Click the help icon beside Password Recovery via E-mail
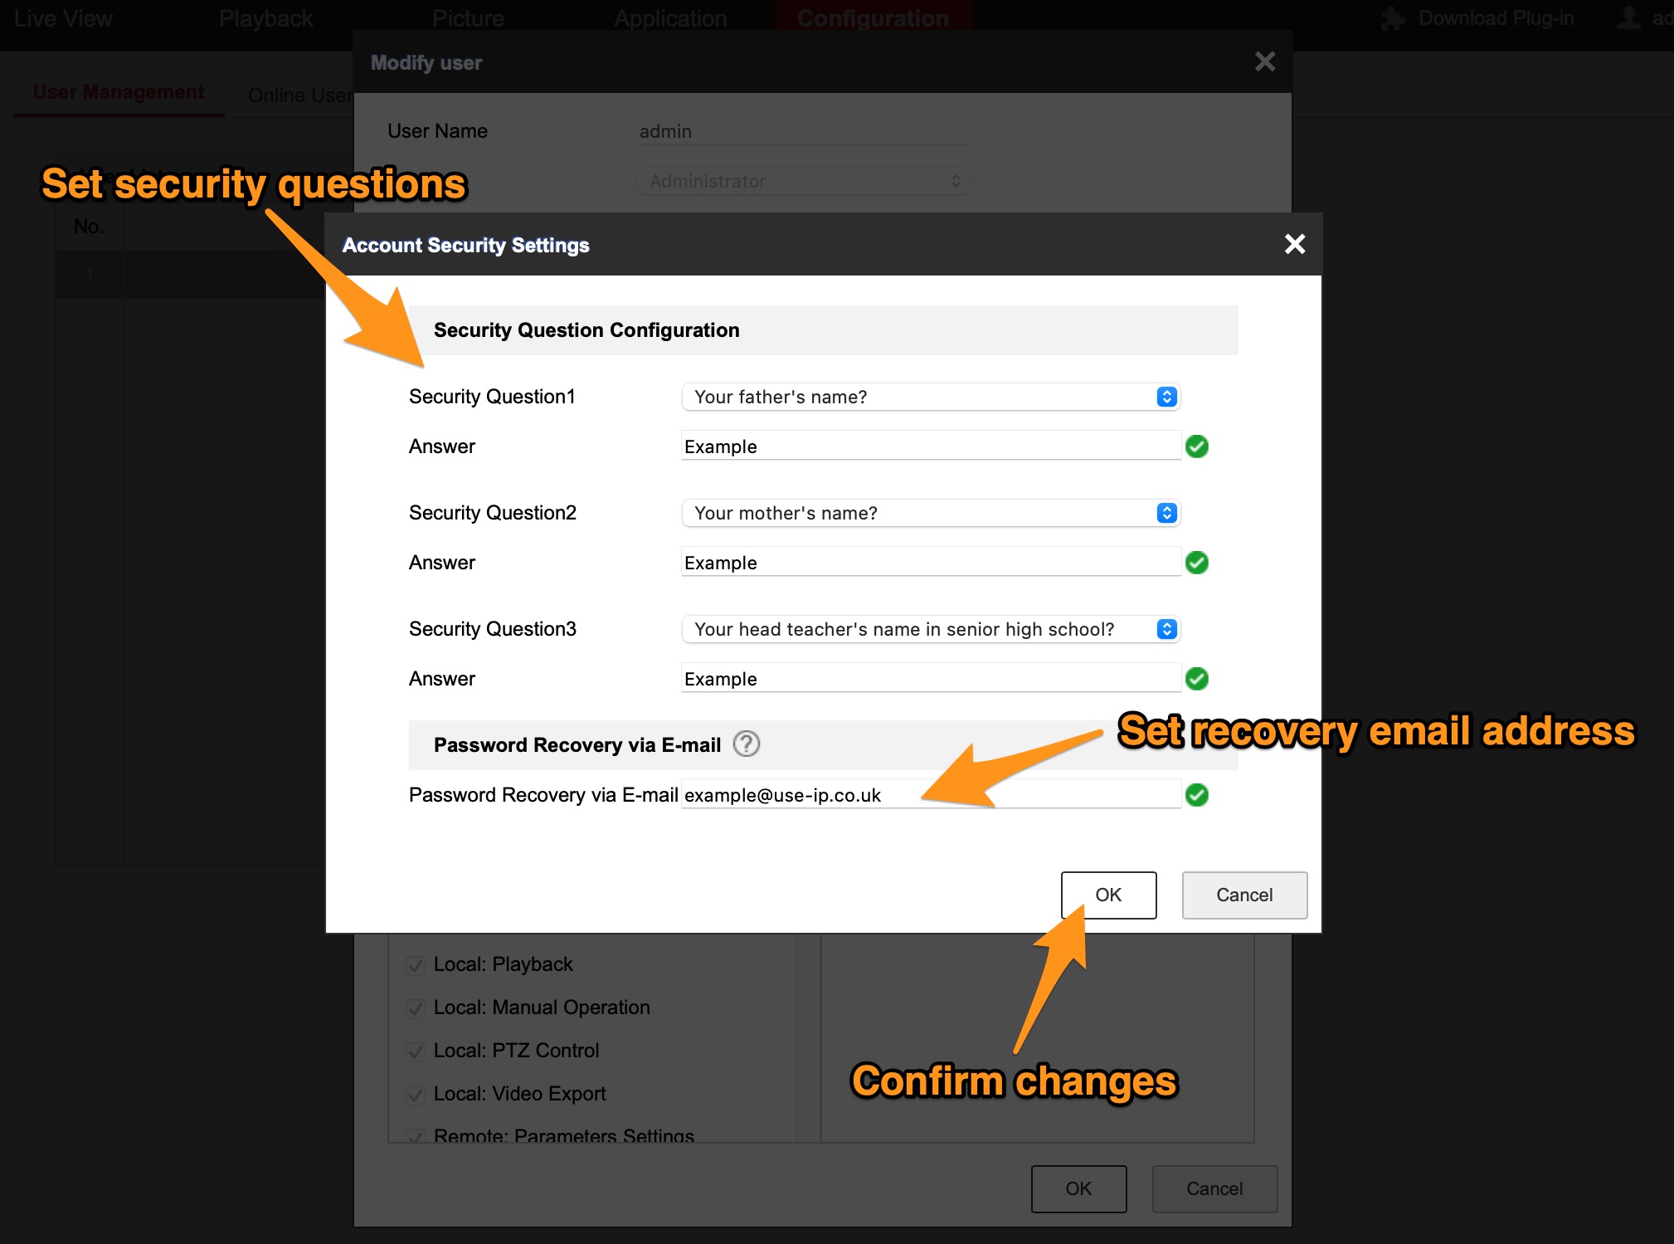The height and width of the screenshot is (1244, 1674). (746, 744)
